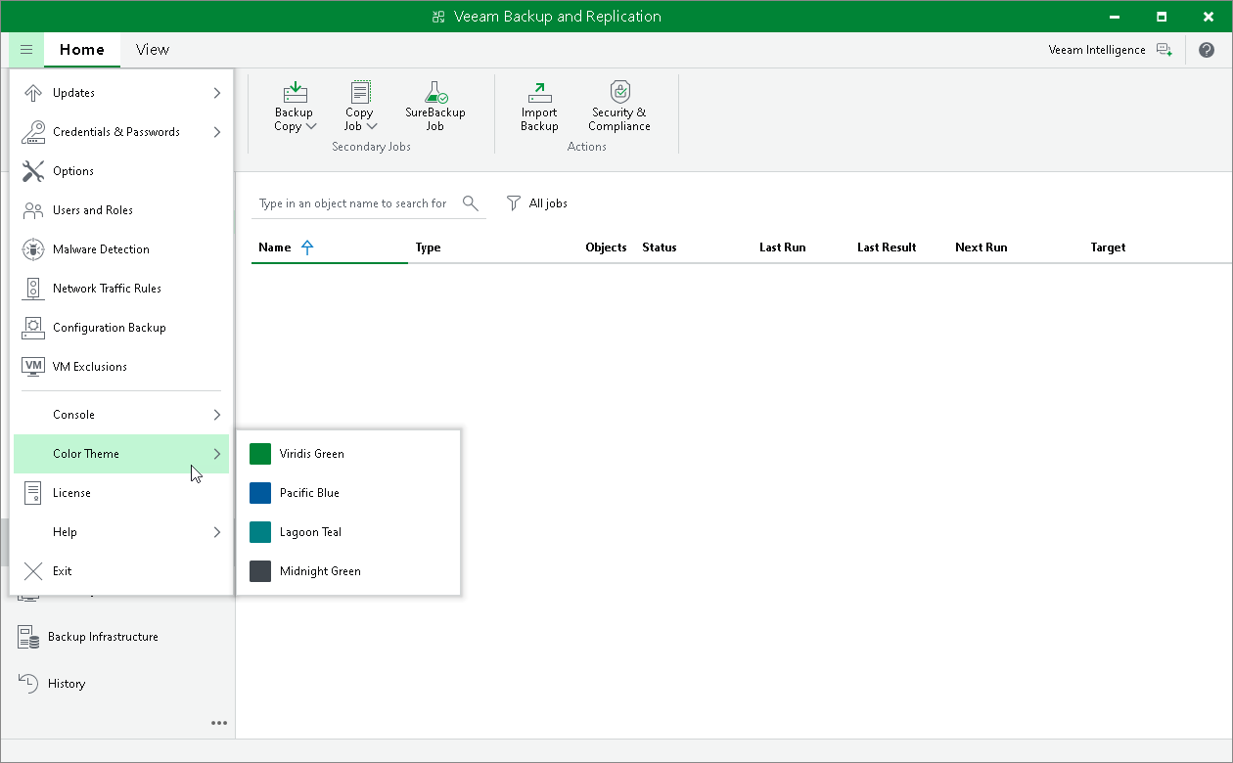Image resolution: width=1233 pixels, height=763 pixels.
Task: Select the Options menu entry
Action: pyautogui.click(x=121, y=171)
